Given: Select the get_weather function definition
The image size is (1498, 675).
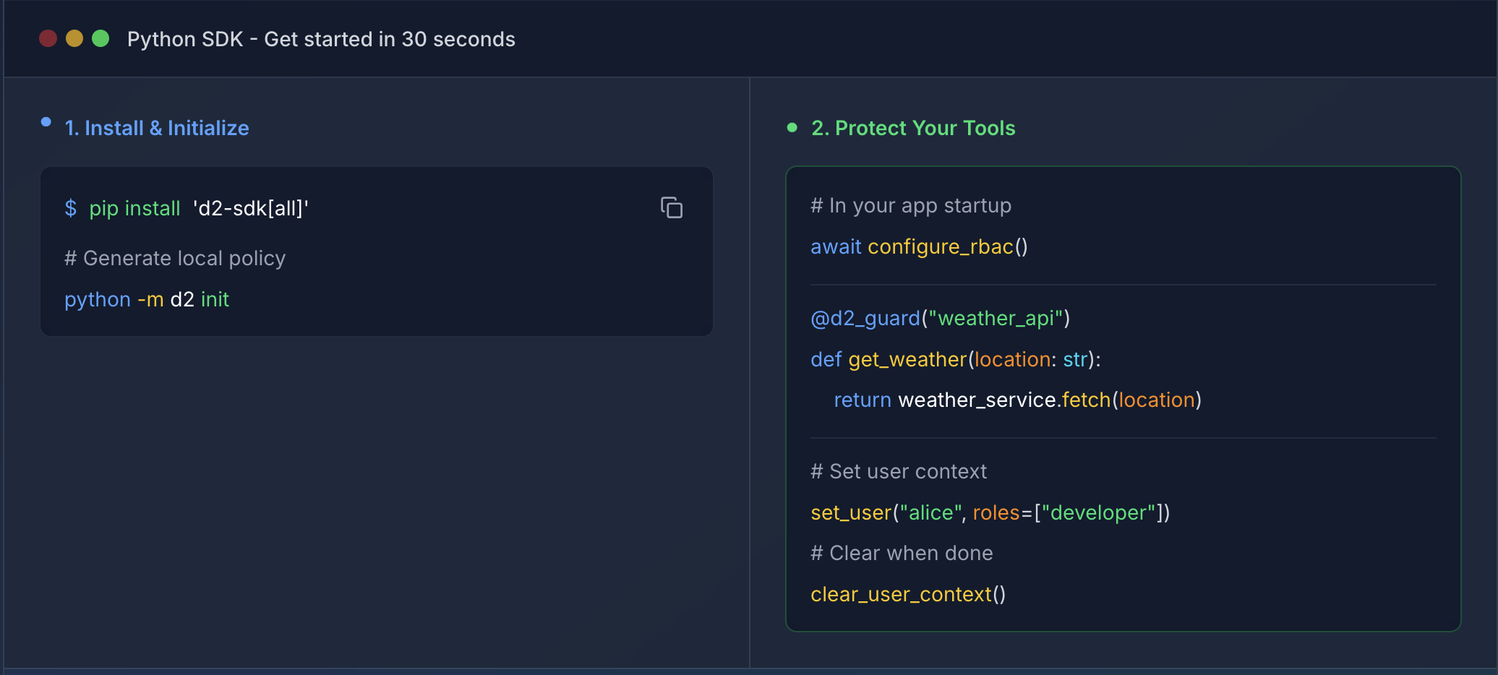Looking at the screenshot, I should click(x=954, y=359).
